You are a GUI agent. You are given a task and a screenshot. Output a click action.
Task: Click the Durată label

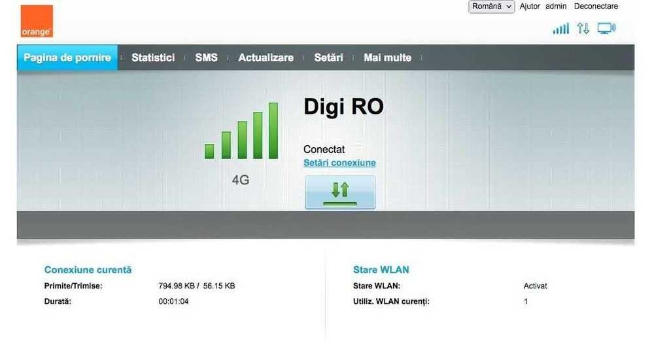pyautogui.click(x=58, y=301)
